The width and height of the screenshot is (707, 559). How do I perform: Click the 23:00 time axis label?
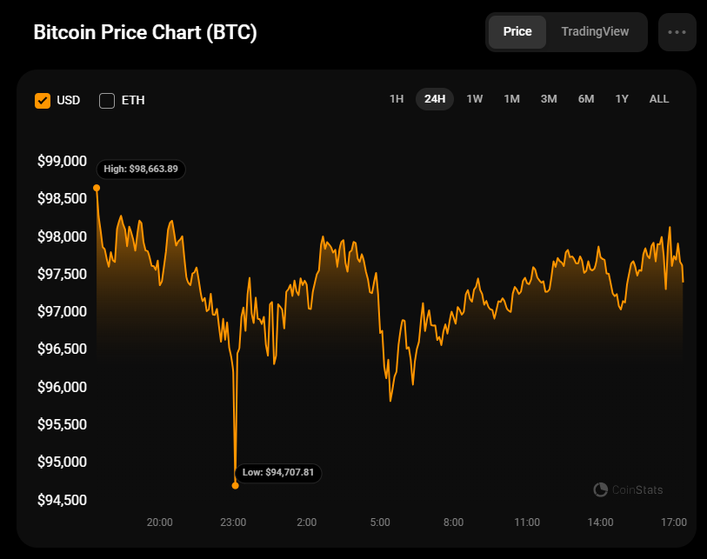pyautogui.click(x=233, y=522)
